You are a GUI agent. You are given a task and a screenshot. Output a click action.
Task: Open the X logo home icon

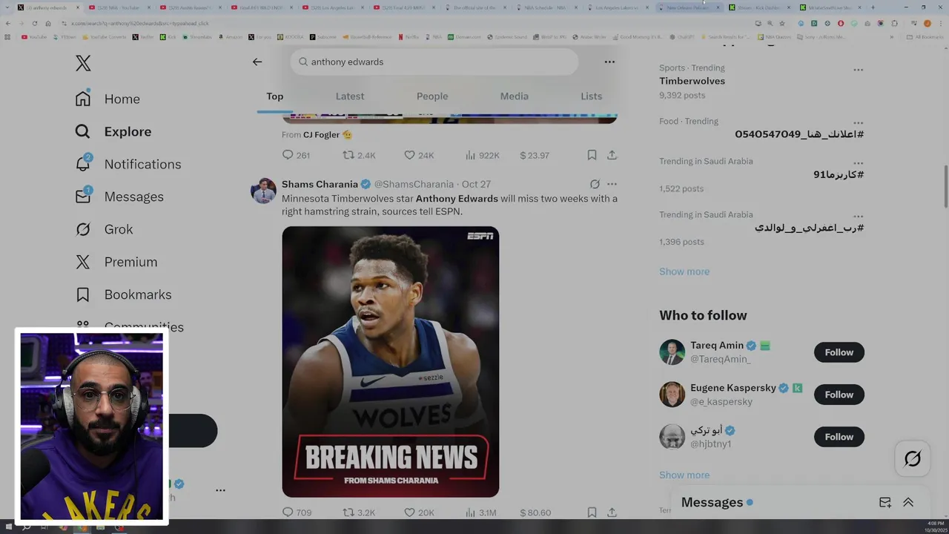tap(83, 64)
